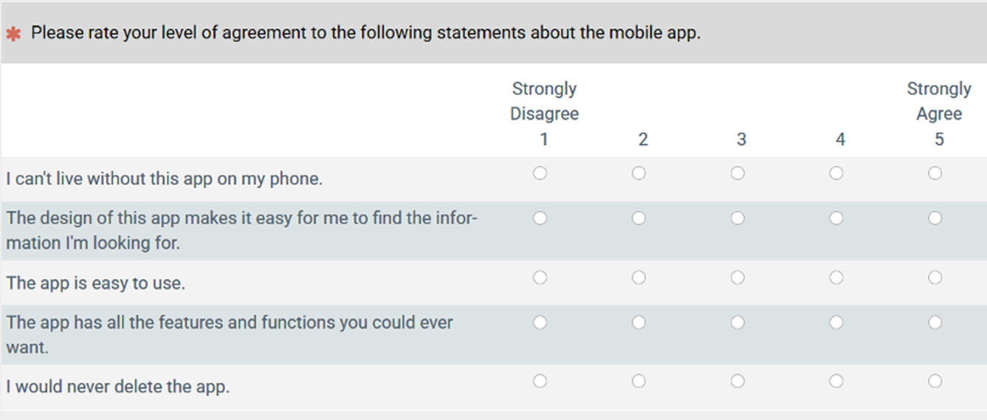
Task: Mark Strongly Agree for app design statement
Action: coord(935,218)
